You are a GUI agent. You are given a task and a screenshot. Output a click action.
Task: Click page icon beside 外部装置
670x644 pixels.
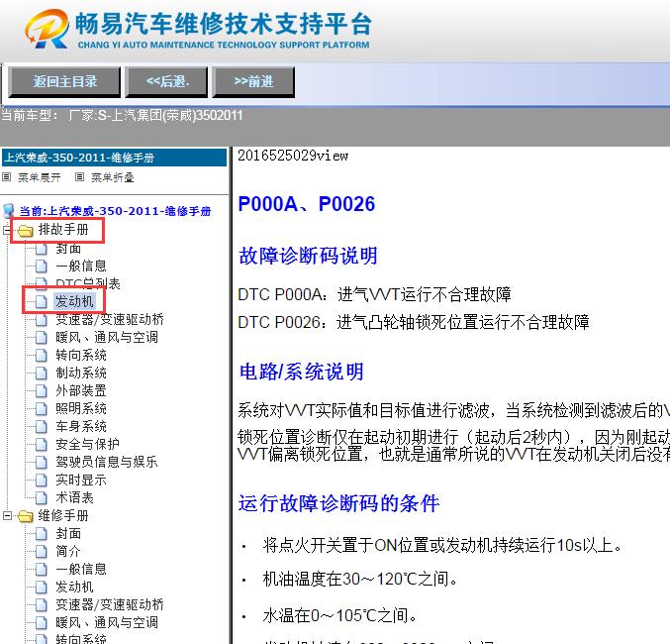(41, 391)
